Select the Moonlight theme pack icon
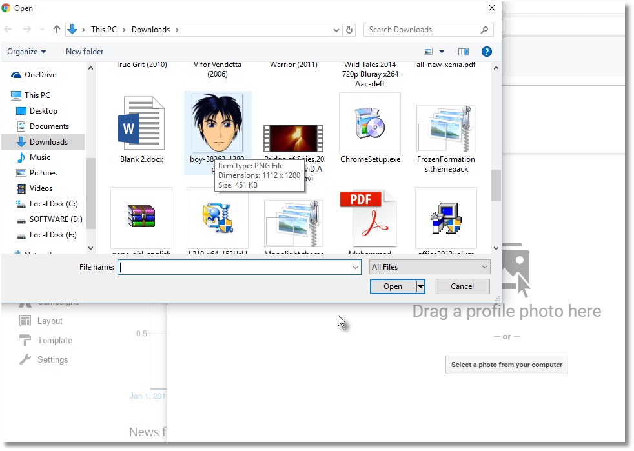The width and height of the screenshot is (634, 451). click(x=294, y=223)
